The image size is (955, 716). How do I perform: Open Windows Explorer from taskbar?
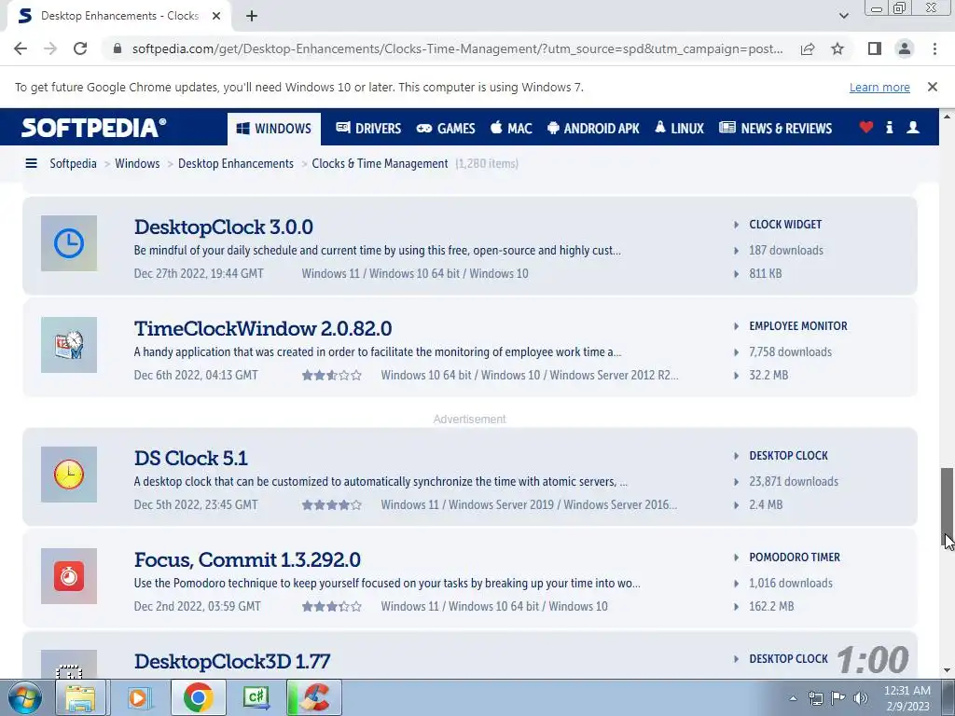[x=81, y=697]
